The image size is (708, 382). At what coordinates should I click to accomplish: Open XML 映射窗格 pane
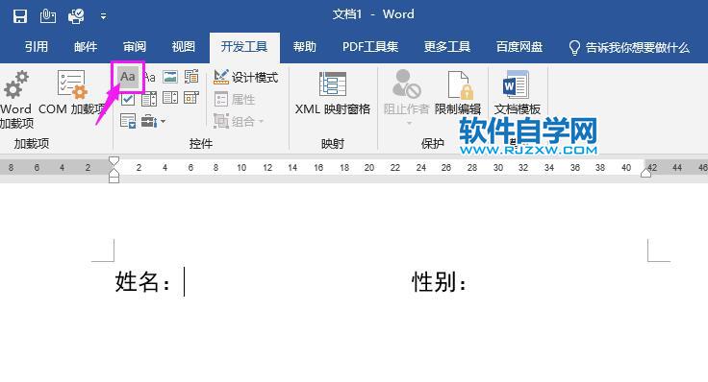pos(333,93)
